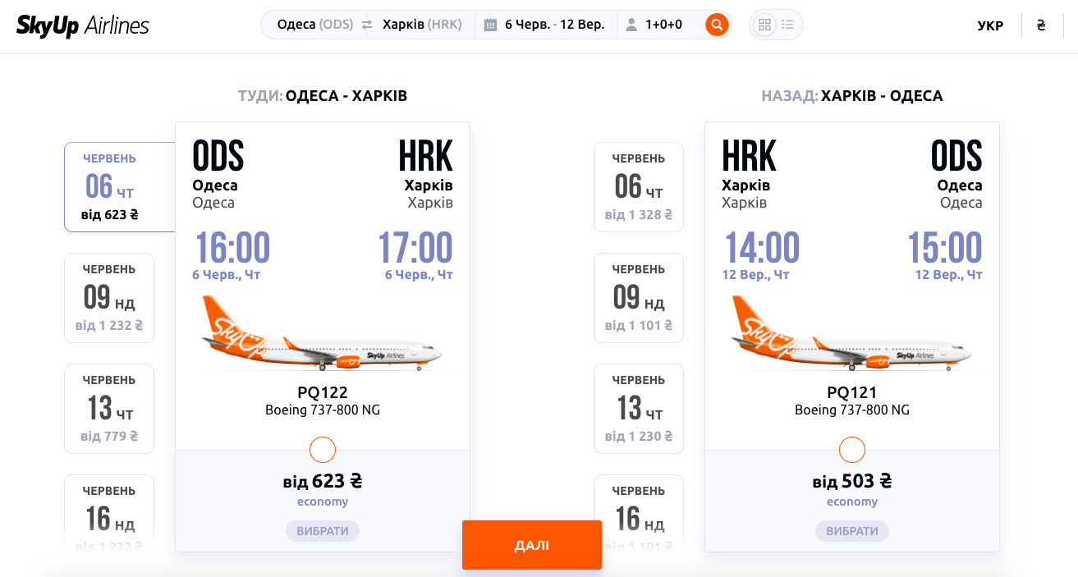The width and height of the screenshot is (1078, 577).
Task: Select the outbound PQ122 fare radio button
Action: pyautogui.click(x=323, y=450)
